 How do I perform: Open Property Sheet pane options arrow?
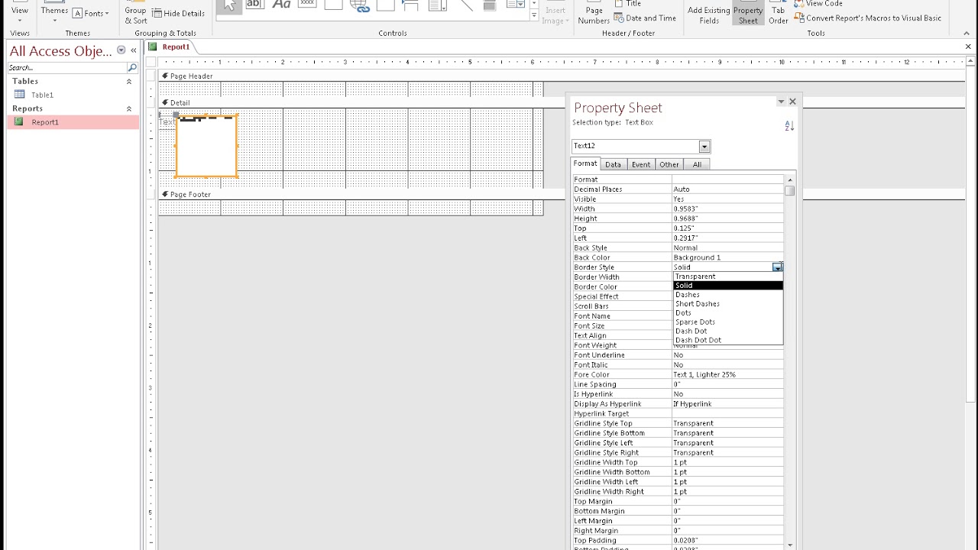[x=781, y=102]
